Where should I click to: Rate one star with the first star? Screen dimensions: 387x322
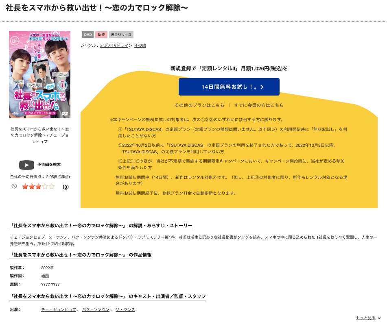point(25,186)
